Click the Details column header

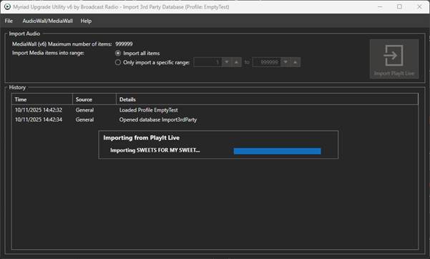click(x=267, y=99)
